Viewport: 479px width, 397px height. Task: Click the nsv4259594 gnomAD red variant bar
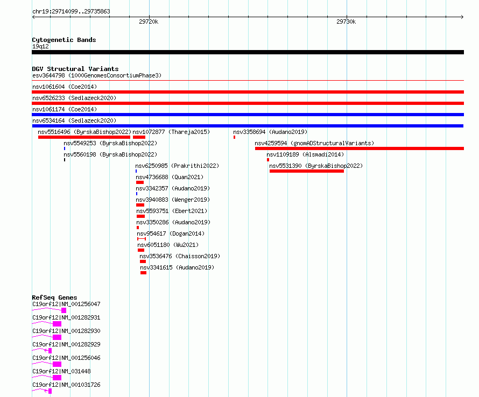pos(360,148)
